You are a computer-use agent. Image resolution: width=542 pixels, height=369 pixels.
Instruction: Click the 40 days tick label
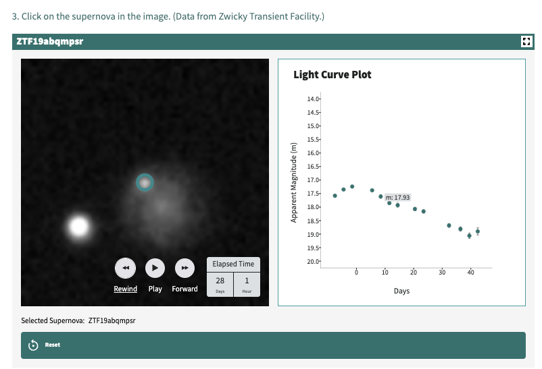tap(471, 273)
